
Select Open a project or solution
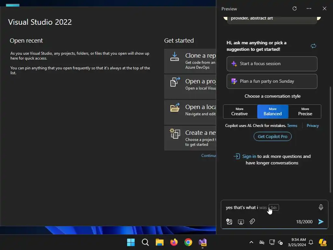click(190, 87)
